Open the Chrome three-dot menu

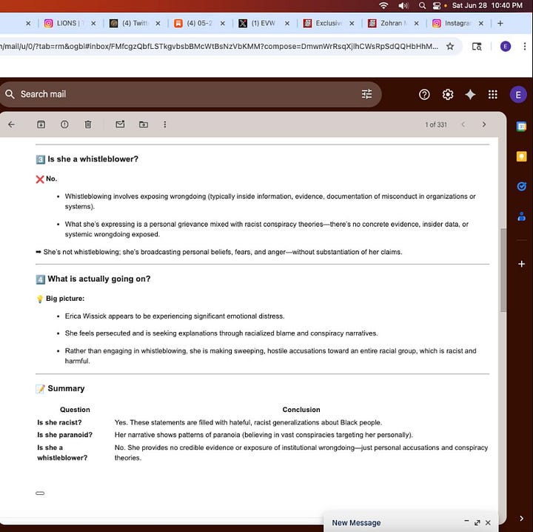tap(525, 46)
